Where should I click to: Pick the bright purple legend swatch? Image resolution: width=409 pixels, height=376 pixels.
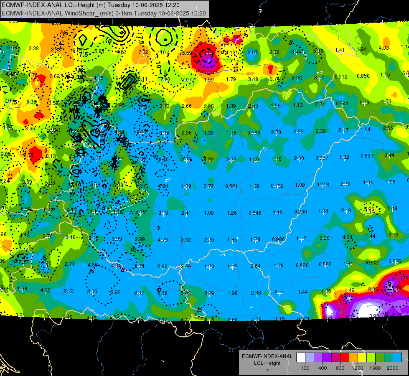[327, 358]
